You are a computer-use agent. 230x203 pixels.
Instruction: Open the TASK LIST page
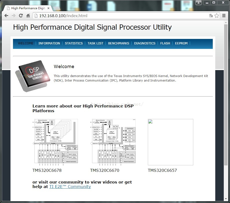coord(95,43)
